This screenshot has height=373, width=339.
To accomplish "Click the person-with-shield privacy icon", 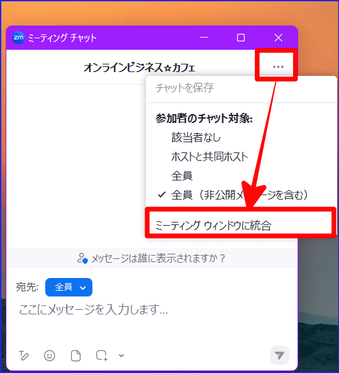I will click(82, 258).
